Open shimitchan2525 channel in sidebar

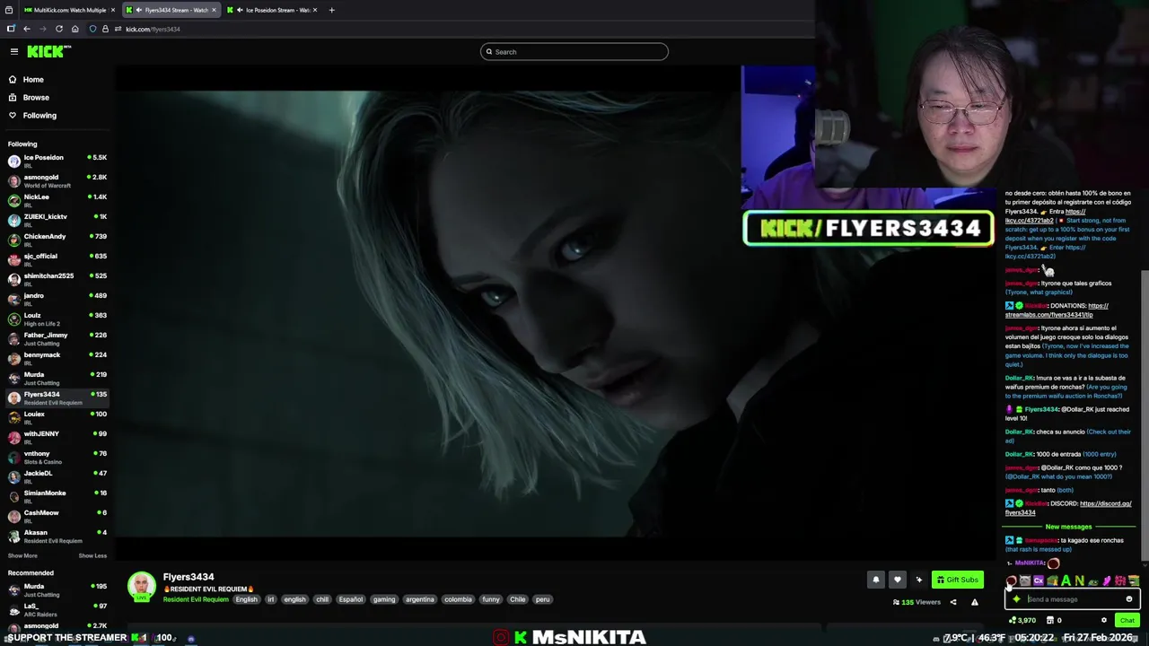click(x=56, y=279)
